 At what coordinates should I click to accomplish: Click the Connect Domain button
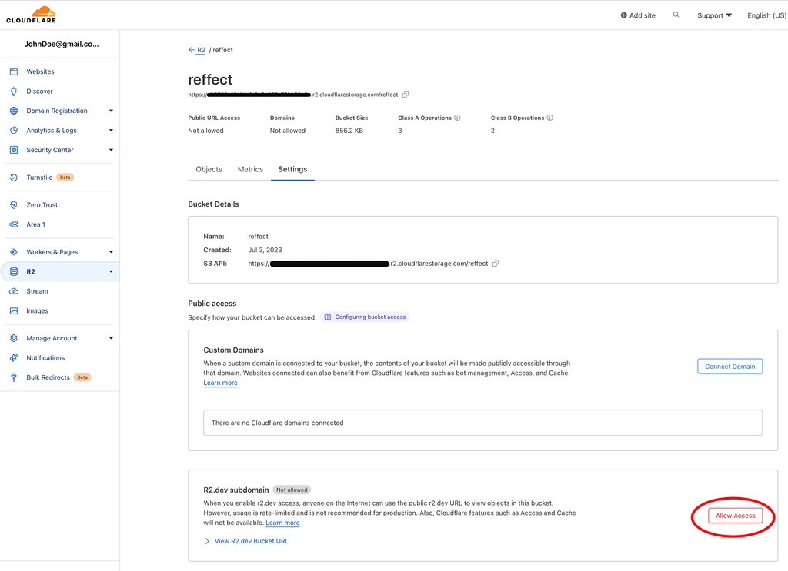[730, 367]
